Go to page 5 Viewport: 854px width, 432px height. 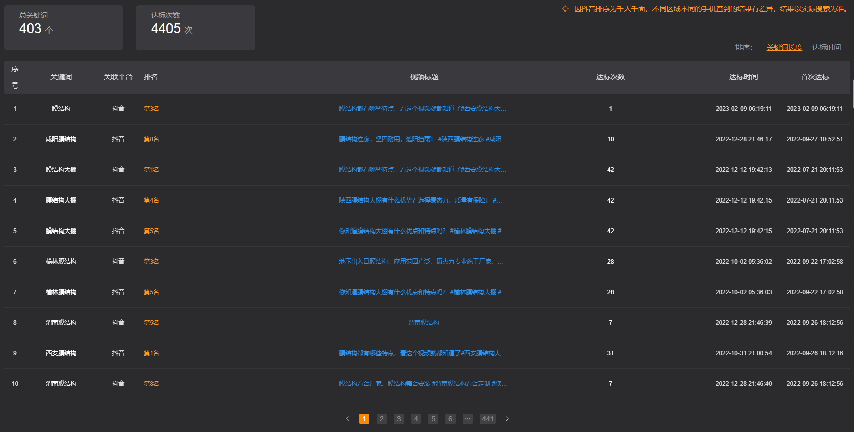click(x=433, y=419)
